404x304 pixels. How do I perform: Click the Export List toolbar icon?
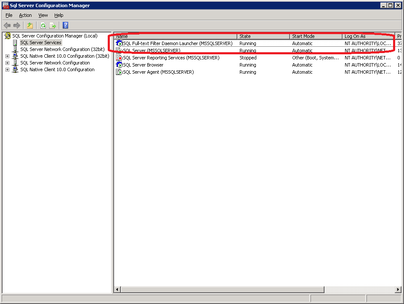(53, 25)
